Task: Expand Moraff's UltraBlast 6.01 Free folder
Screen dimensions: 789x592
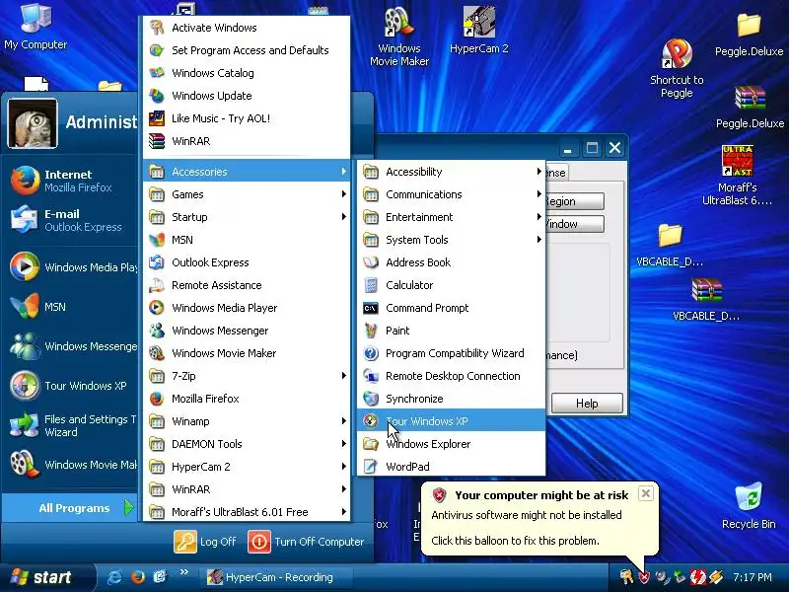Action: click(x=247, y=511)
